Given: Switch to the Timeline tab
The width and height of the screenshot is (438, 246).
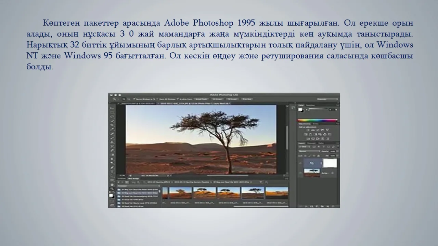Looking at the screenshot, I should 121,178.
